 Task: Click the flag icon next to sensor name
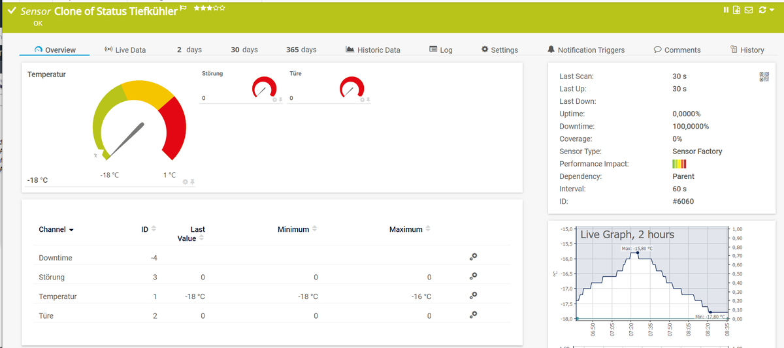pos(184,8)
